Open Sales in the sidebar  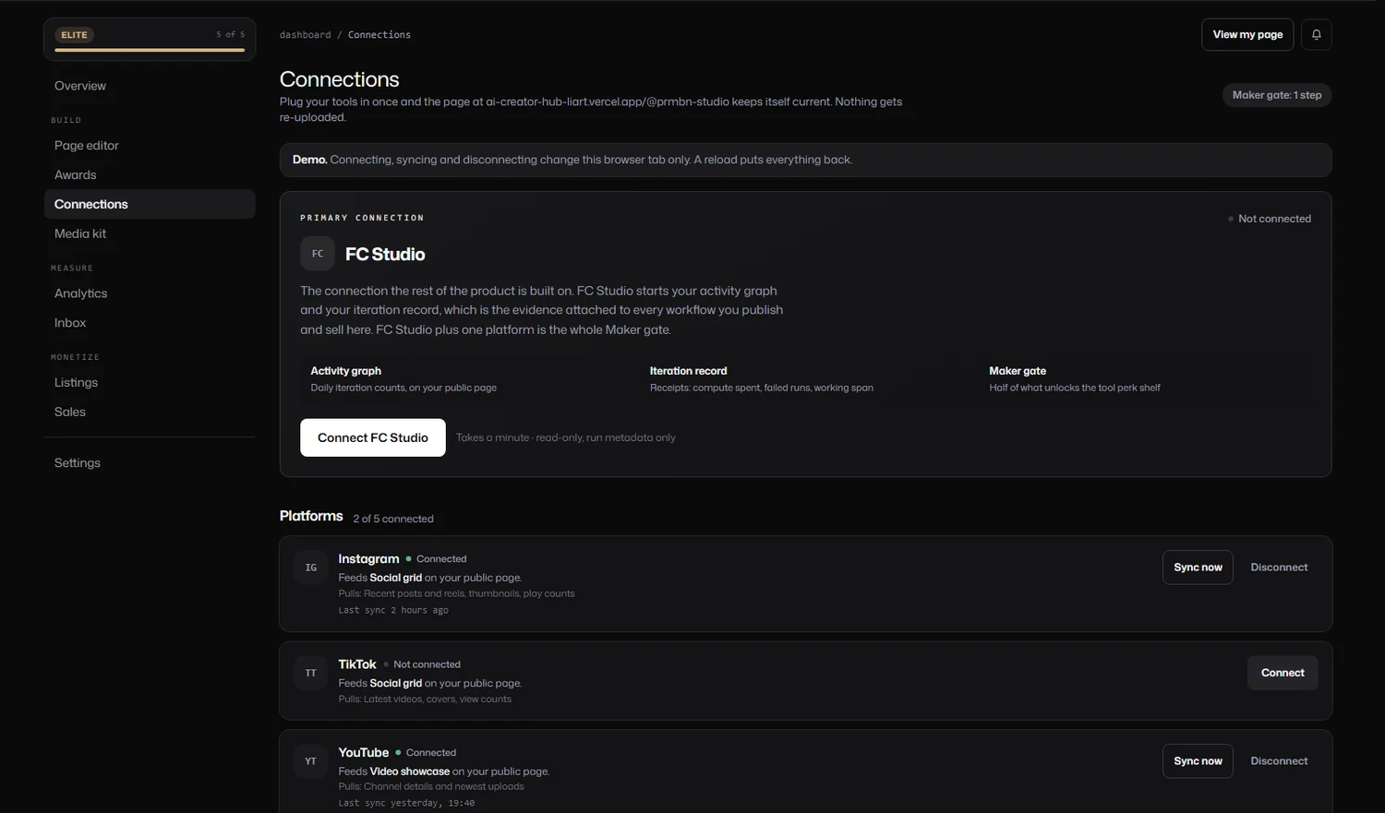pos(150,412)
